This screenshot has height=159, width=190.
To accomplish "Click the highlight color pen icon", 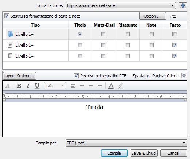I will (x=121, y=86).
